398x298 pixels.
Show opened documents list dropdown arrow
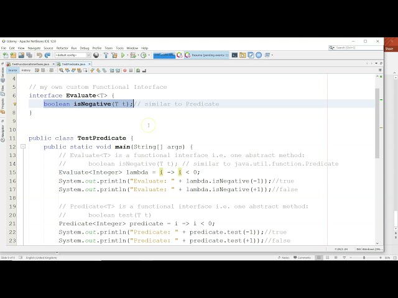[376, 63]
